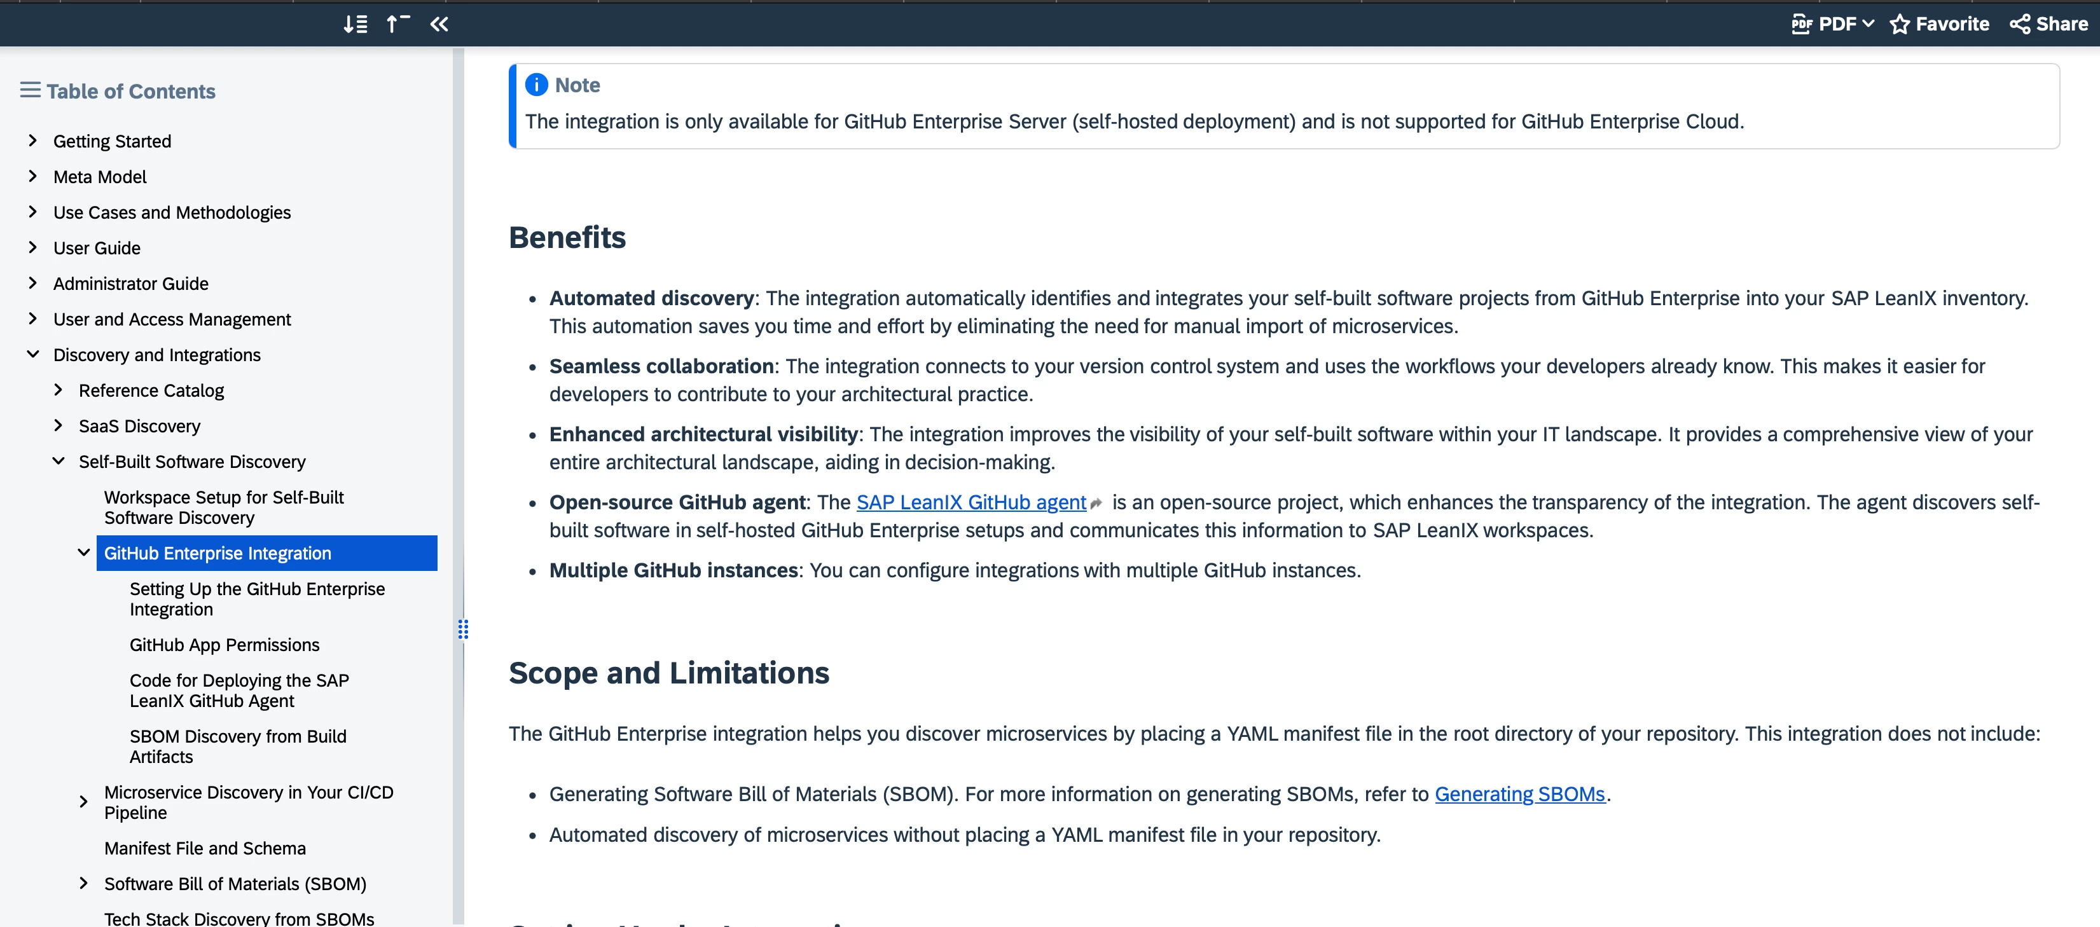
Task: Hide the sidebar with double-chevron icon
Action: click(439, 24)
